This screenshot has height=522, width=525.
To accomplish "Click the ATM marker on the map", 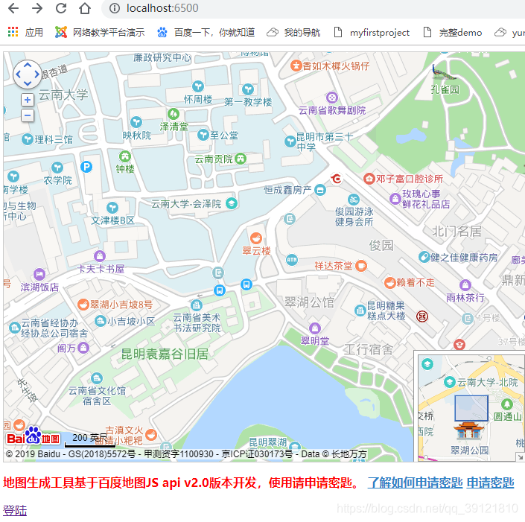I will pos(292,260).
